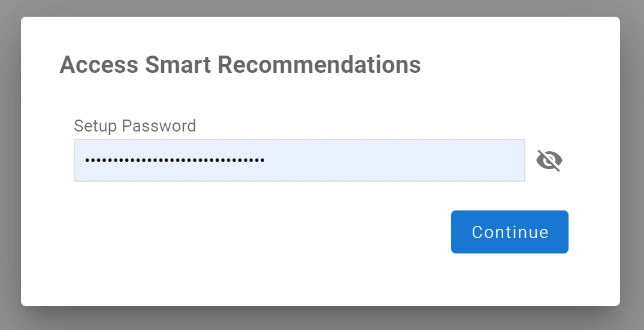
Task: Click the Setup Password label
Action: [135, 126]
